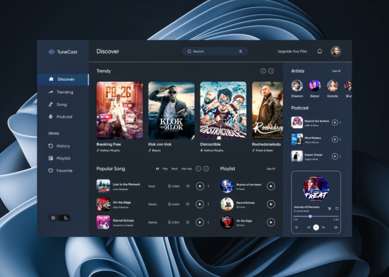This screenshot has height=277, width=389.
Task: Like the On the Edge song
Action: [x=188, y=204]
